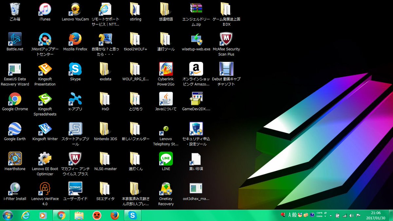This screenshot has height=221, width=393.
Task: Open Internet Explorer from the taskbar
Action: (x=25, y=215)
